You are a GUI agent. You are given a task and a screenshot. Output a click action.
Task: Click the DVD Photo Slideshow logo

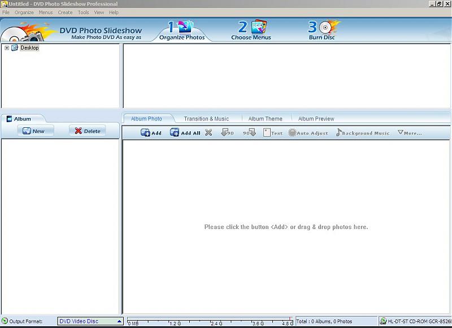click(x=71, y=31)
